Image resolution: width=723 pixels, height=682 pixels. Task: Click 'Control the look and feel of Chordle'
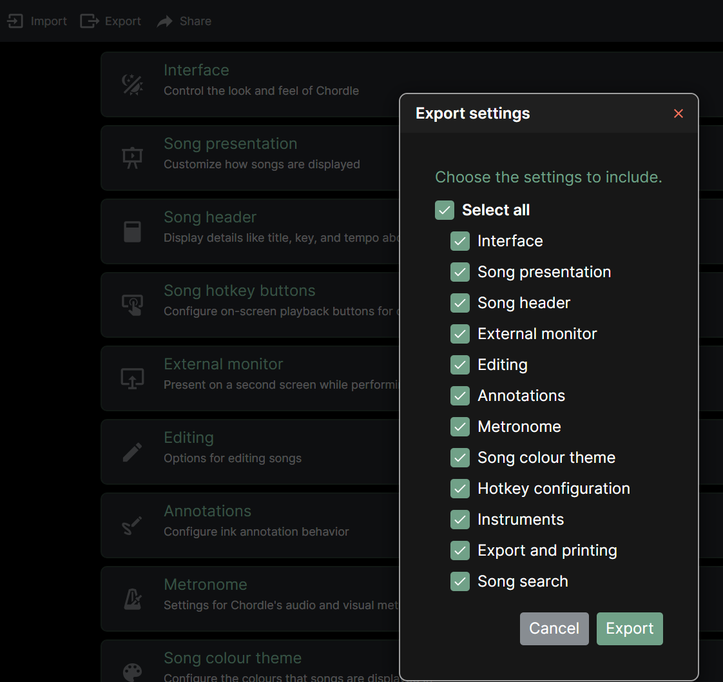point(262,91)
